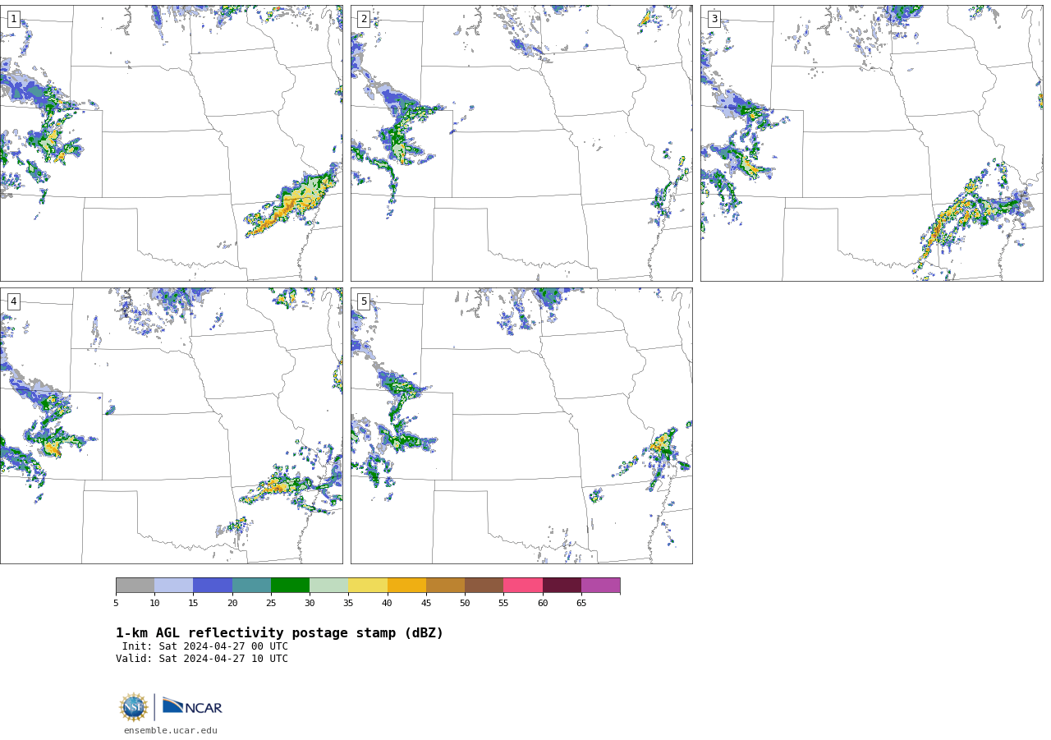The height and width of the screenshot is (740, 1051).
Task: Click the ensemble.ucar.edu text
Action: click(x=171, y=730)
